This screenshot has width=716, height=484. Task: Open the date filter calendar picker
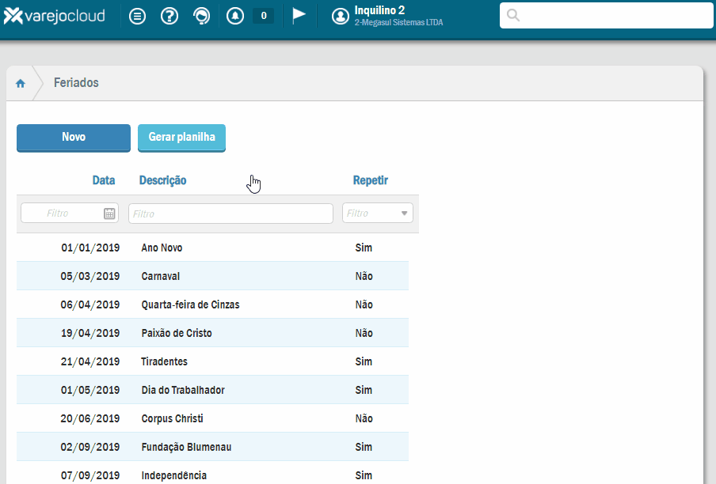pos(109,214)
